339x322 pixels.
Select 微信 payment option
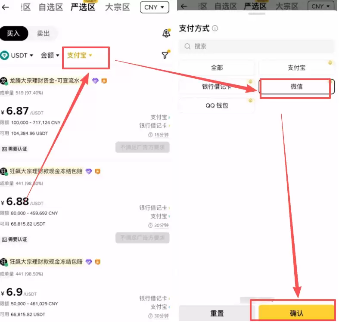(x=296, y=87)
